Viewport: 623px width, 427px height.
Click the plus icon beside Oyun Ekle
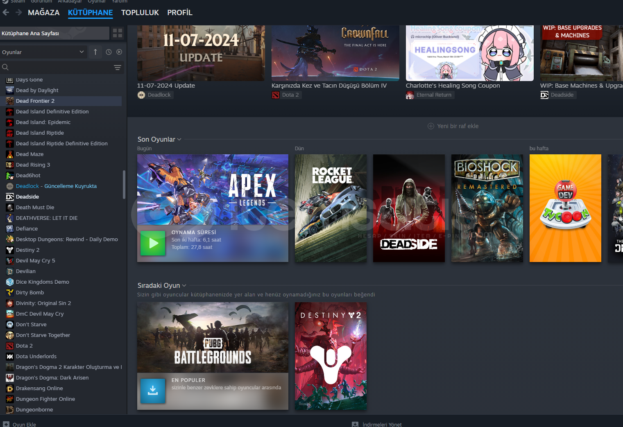coord(6,425)
